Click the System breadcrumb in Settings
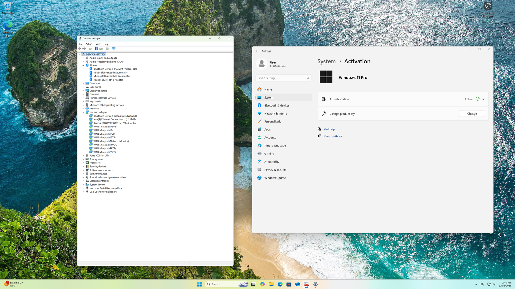The image size is (515, 289). tap(326, 61)
